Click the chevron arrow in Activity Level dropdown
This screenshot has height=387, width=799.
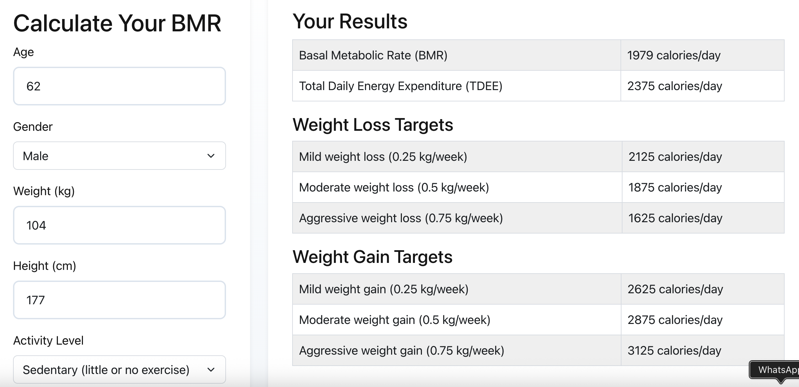[x=211, y=370]
